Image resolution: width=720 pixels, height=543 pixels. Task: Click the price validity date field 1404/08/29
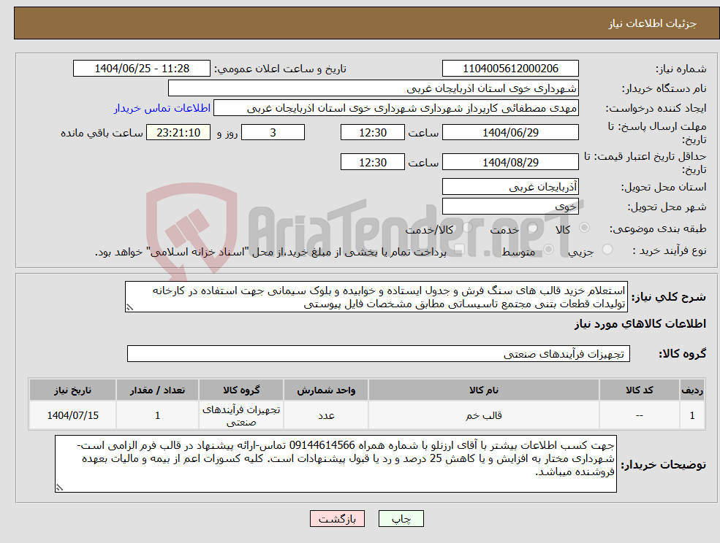click(x=509, y=161)
